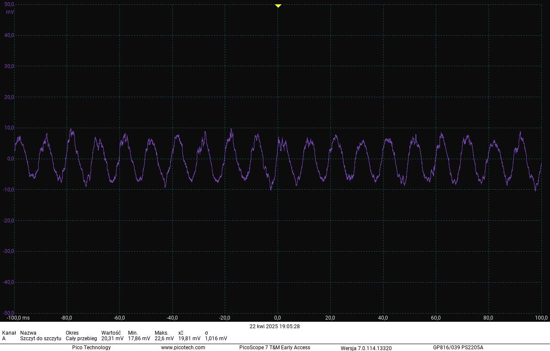Click the Kanał column header
Viewport: 550px width, 351px height.
pyautogui.click(x=9, y=333)
